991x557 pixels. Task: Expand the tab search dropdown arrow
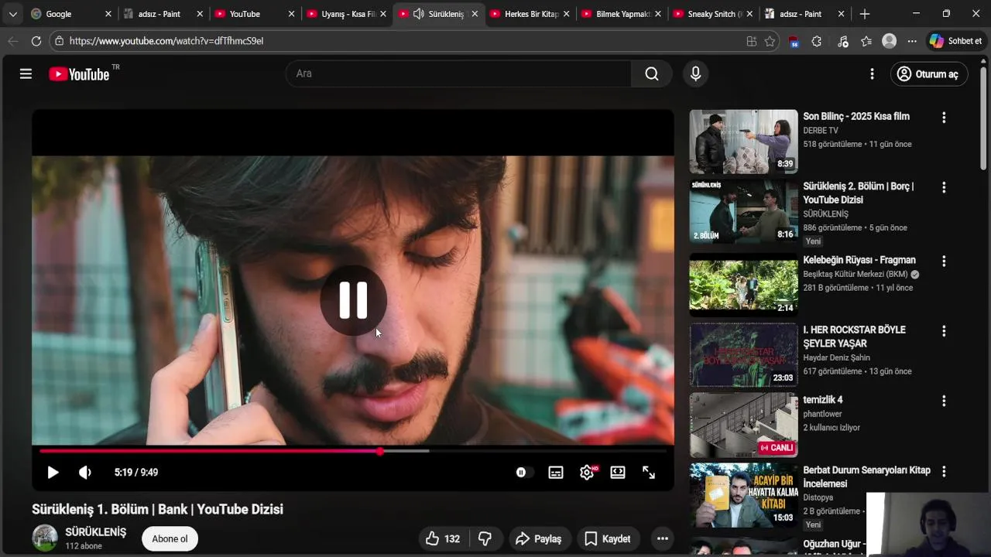click(x=12, y=14)
